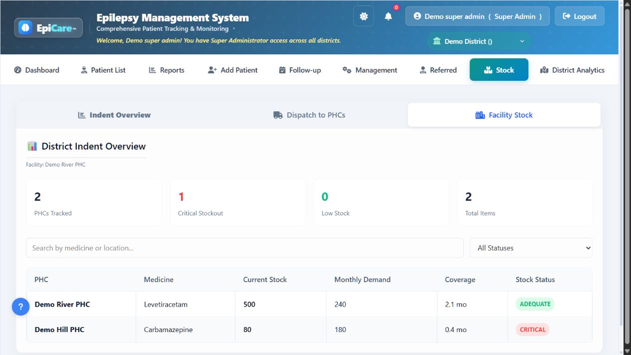Click the Total Items summary card
This screenshot has height=355, width=631.
point(525,202)
